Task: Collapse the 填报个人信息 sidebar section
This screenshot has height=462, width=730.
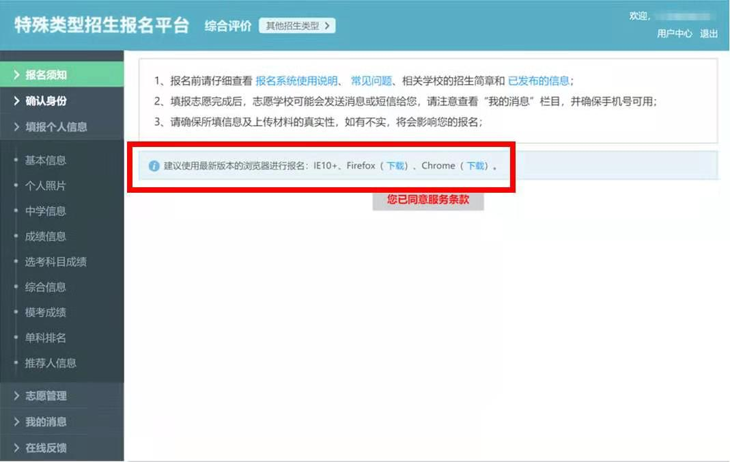Action: click(x=56, y=127)
